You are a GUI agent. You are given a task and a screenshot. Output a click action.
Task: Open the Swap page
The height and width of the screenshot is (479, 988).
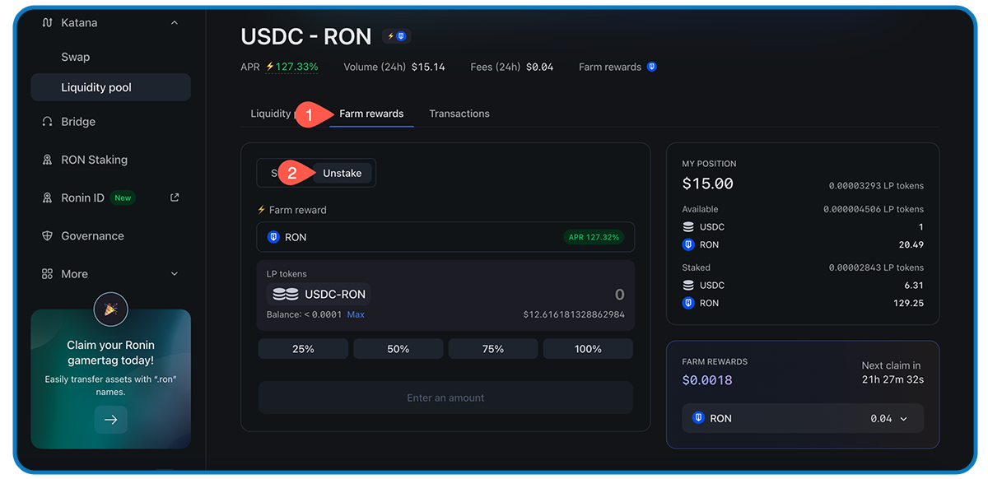tap(76, 57)
